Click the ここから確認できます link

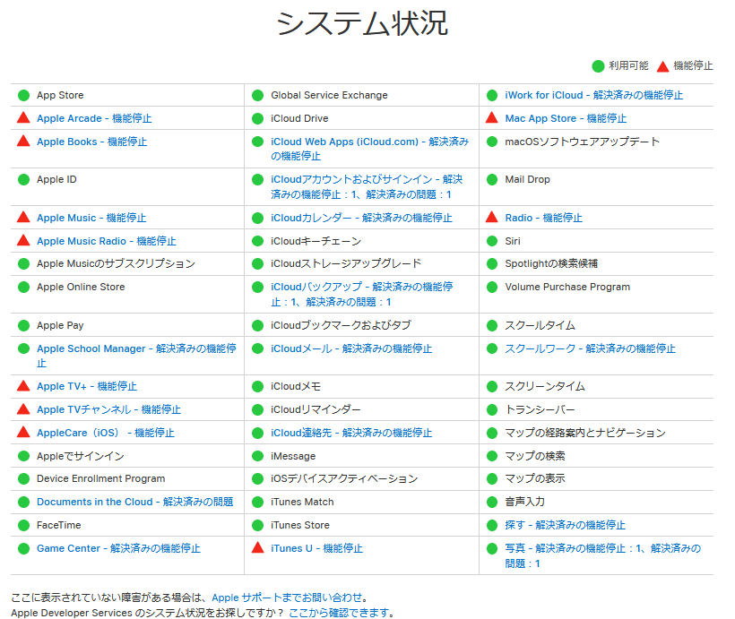[339, 613]
